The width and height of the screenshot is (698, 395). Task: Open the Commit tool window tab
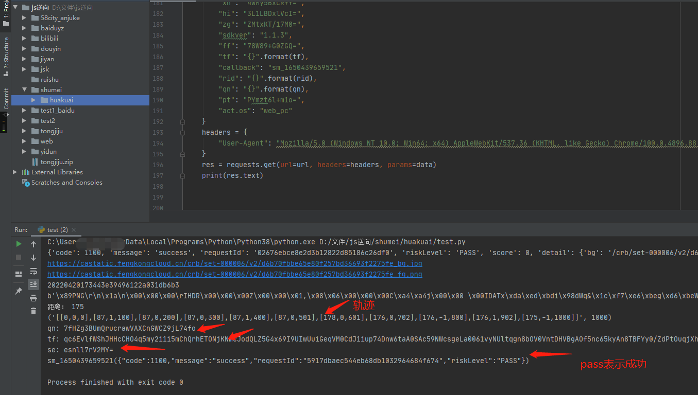coord(6,101)
